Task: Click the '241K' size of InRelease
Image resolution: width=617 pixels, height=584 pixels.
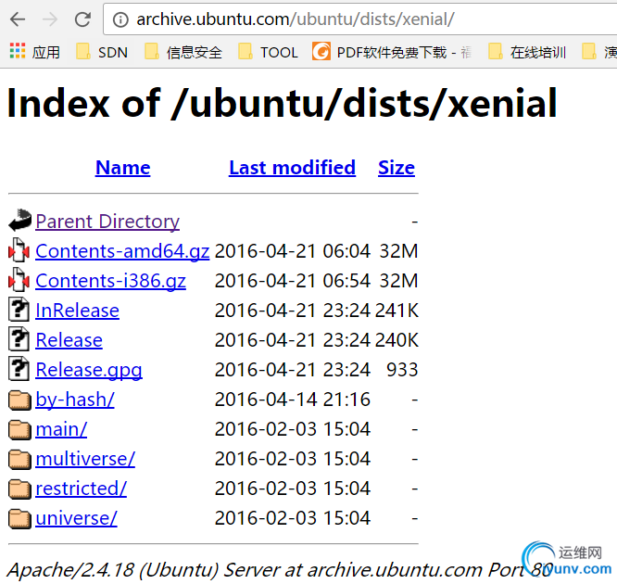Action: [x=397, y=311]
